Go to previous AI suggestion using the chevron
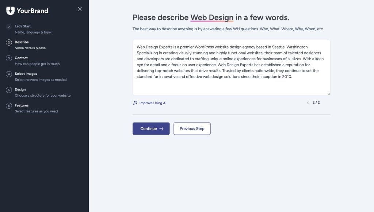Image resolution: width=374 pixels, height=212 pixels. 308,103
